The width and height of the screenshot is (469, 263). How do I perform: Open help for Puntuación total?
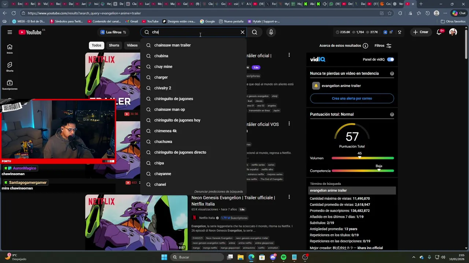(392, 114)
